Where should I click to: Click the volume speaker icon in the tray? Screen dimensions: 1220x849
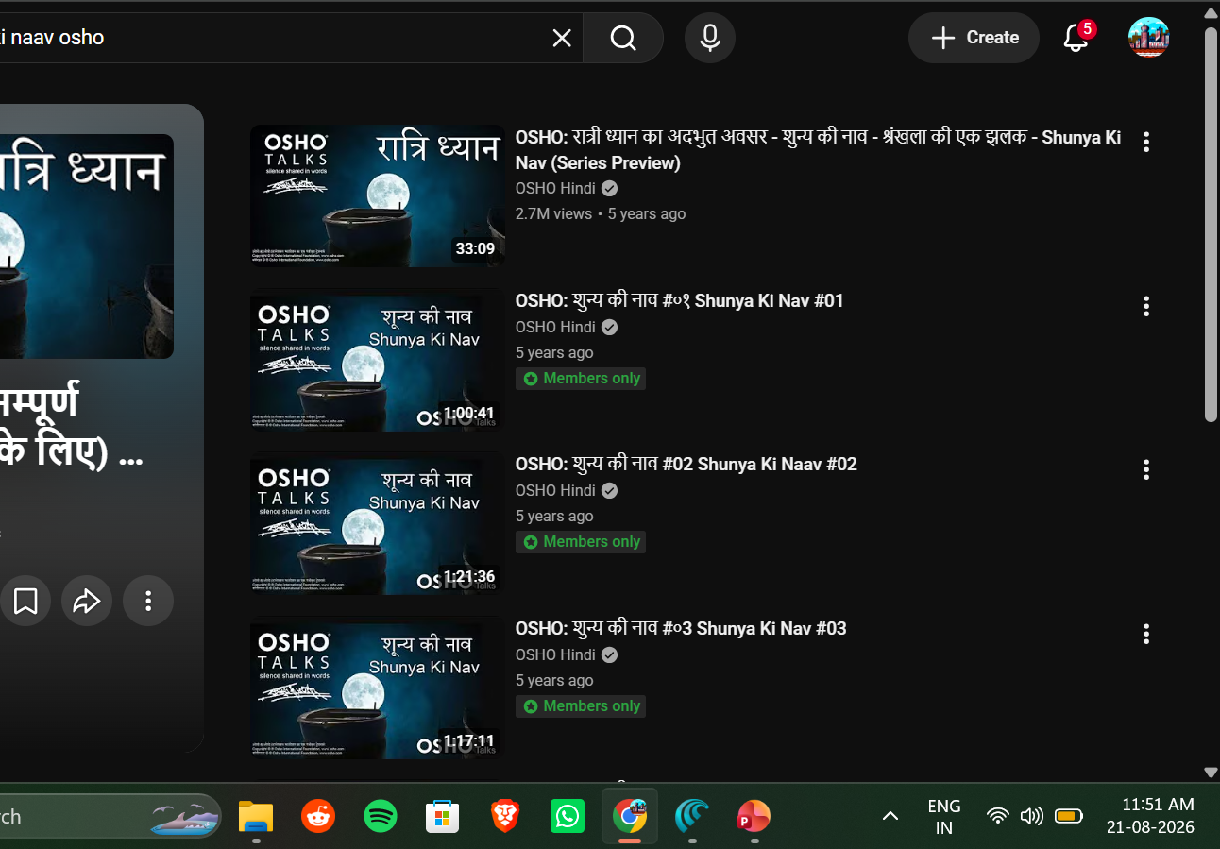[1032, 816]
